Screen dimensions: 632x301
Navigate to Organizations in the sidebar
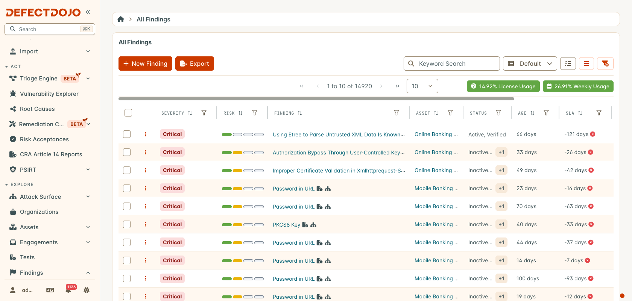(39, 212)
